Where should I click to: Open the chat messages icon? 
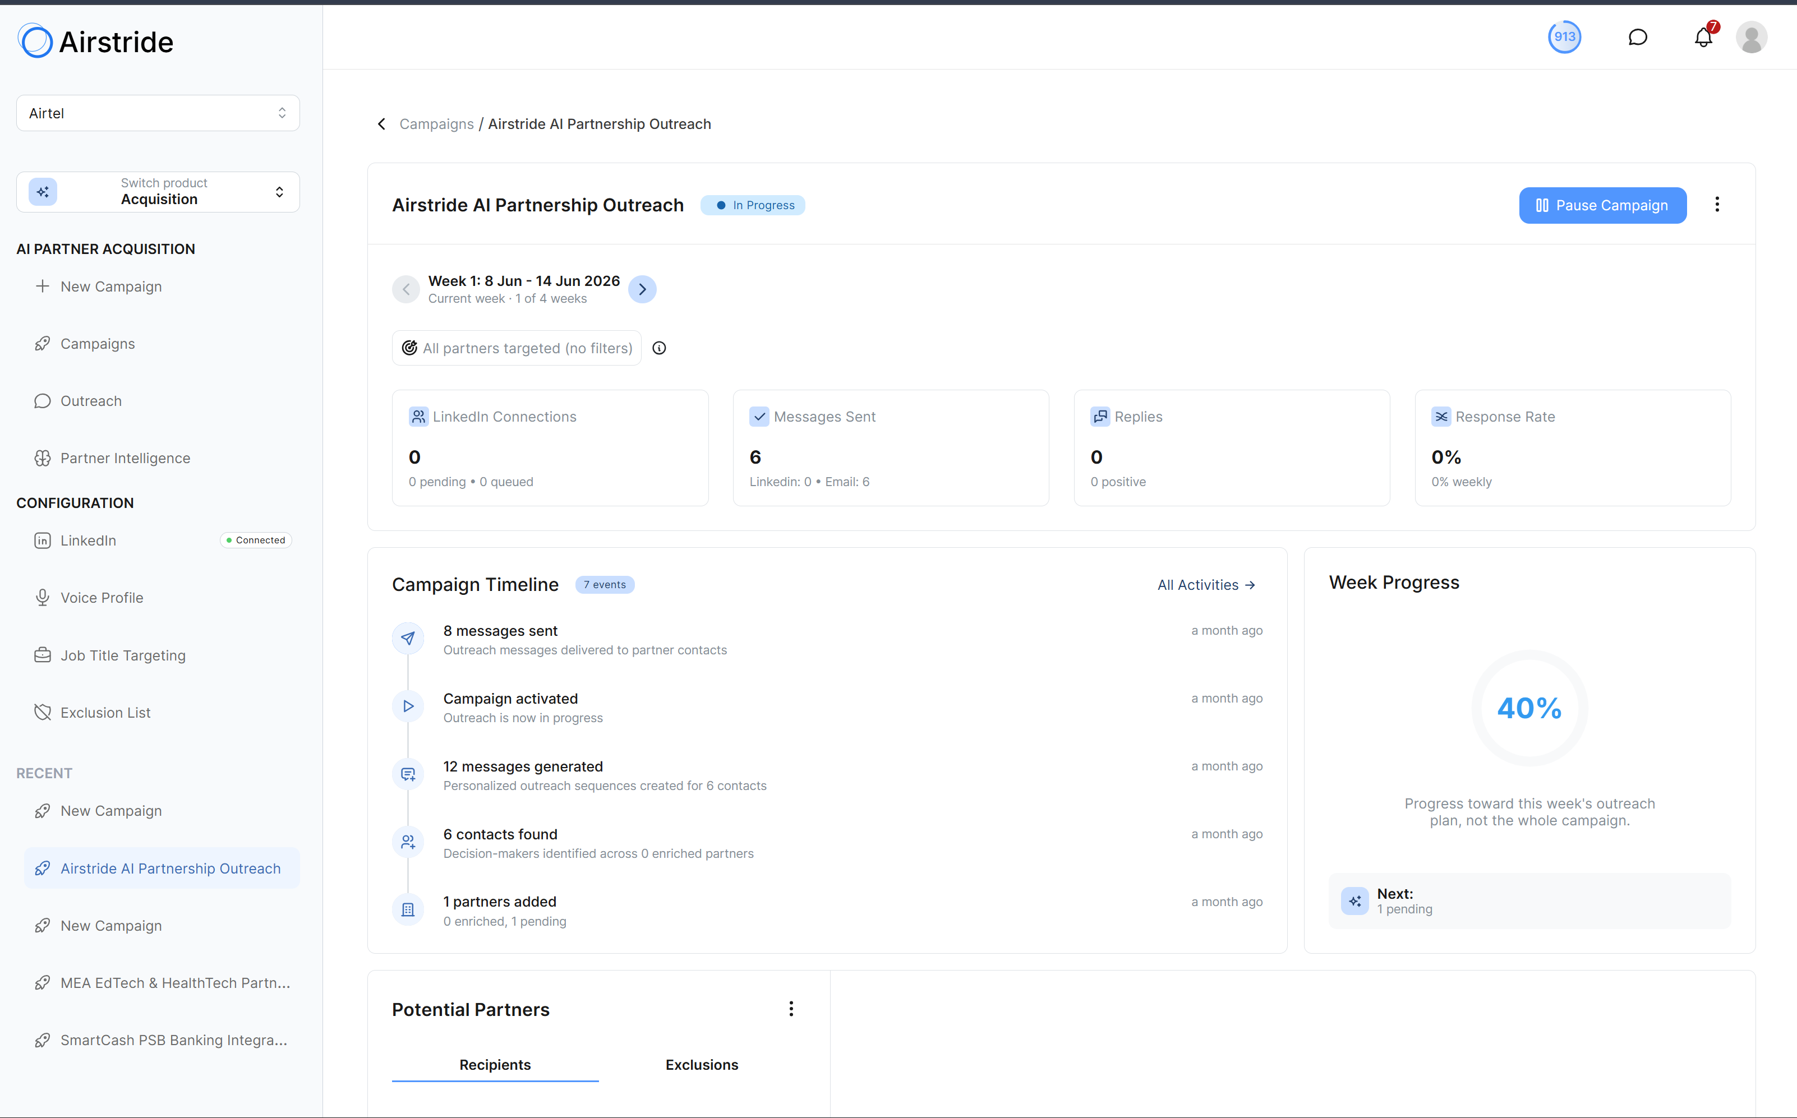(1637, 37)
